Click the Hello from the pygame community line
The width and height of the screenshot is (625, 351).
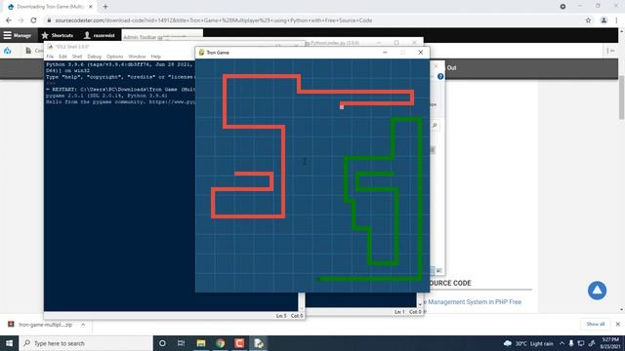(x=120, y=102)
